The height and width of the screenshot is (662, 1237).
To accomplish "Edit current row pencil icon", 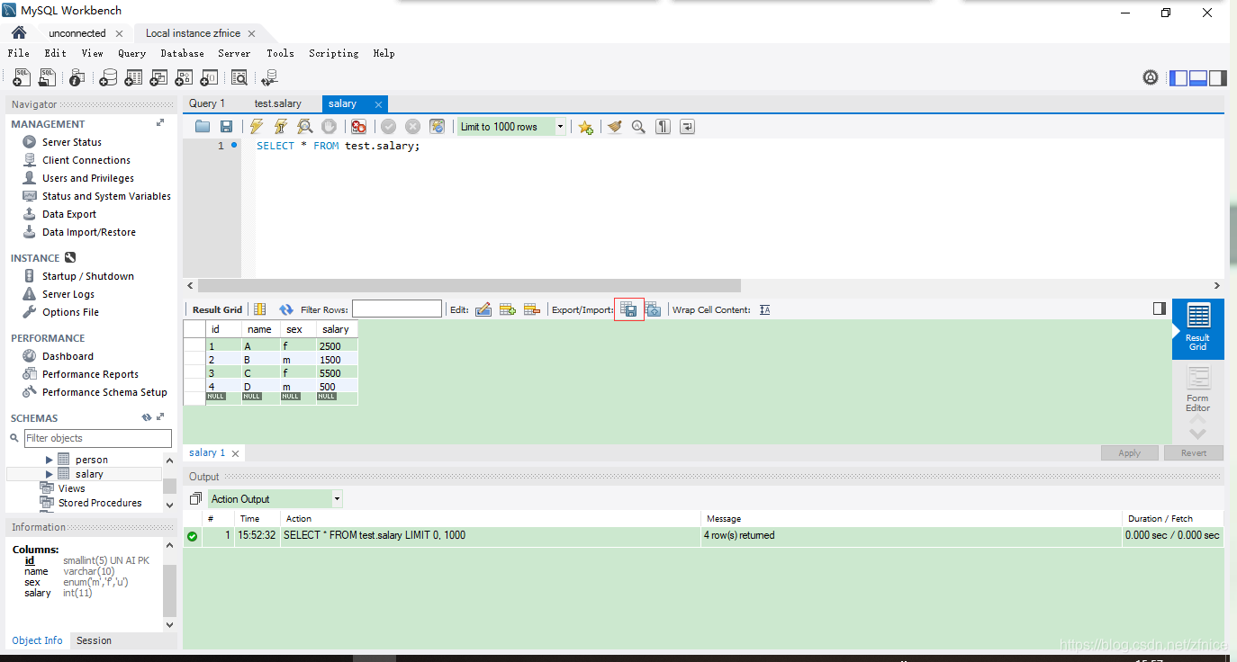I will click(483, 309).
